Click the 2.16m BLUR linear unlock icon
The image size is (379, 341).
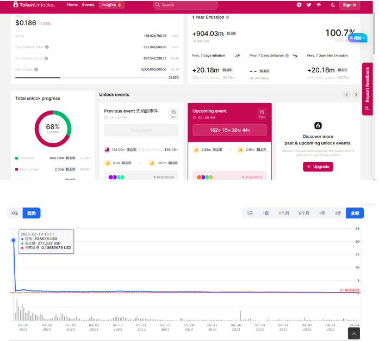[240, 150]
